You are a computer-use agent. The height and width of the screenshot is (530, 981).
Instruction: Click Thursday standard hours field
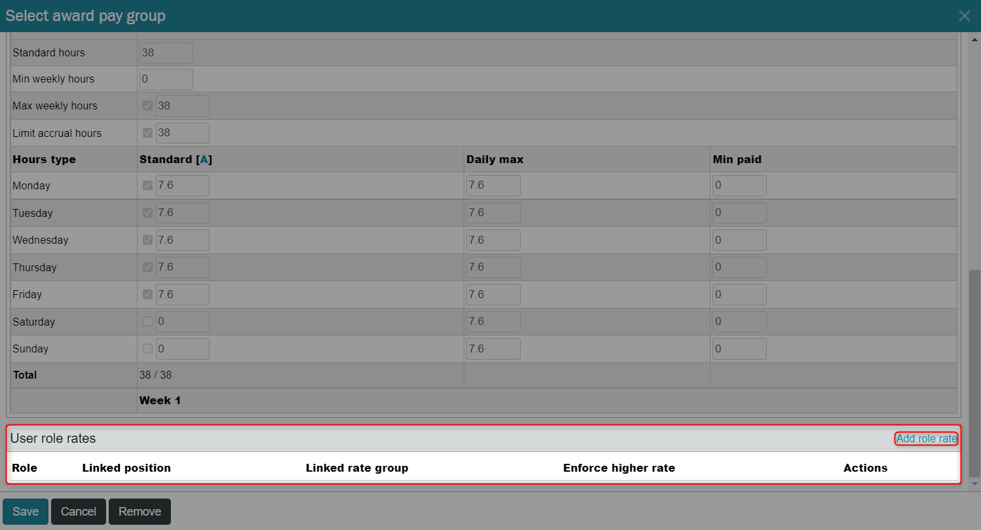[x=183, y=267]
